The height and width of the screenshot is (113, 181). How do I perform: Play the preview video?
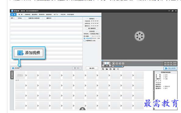coord(114,63)
